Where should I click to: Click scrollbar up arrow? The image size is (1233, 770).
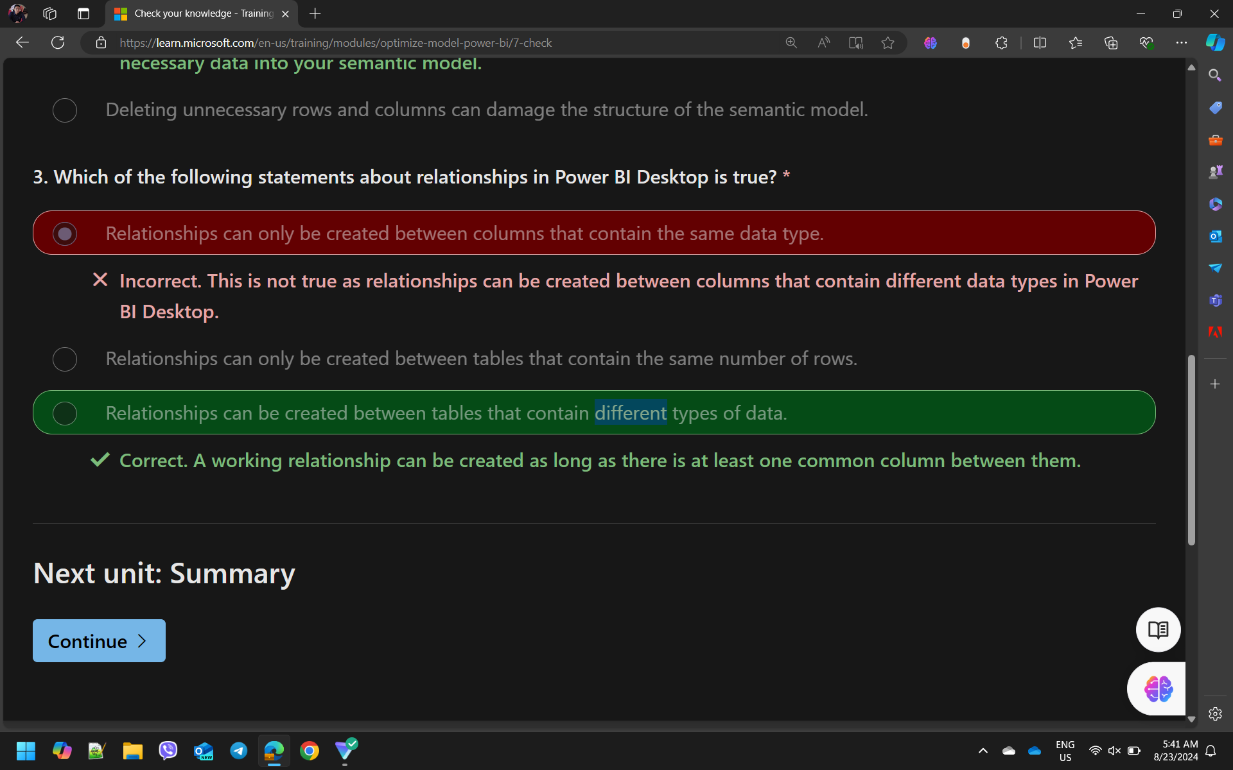click(x=1191, y=67)
